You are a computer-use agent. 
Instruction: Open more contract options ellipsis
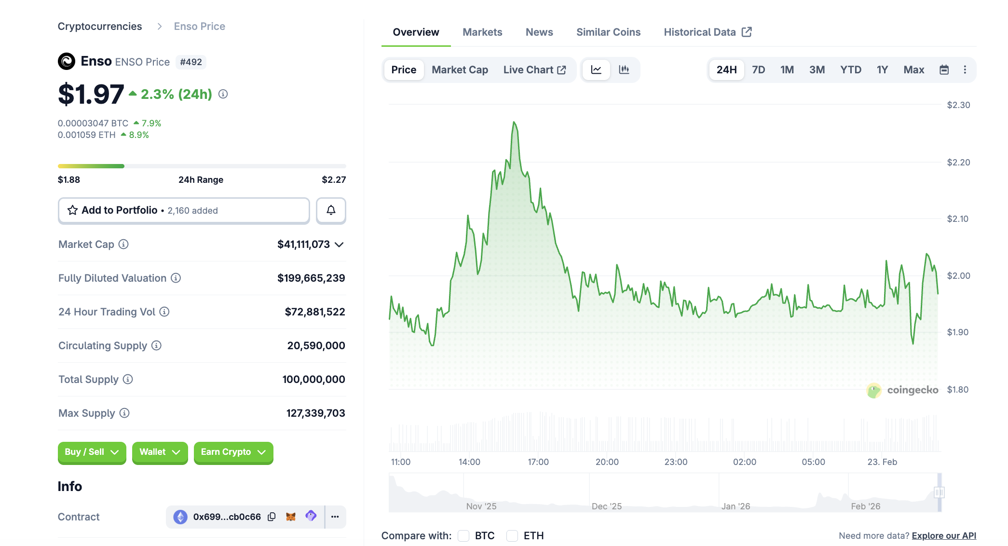tap(335, 517)
